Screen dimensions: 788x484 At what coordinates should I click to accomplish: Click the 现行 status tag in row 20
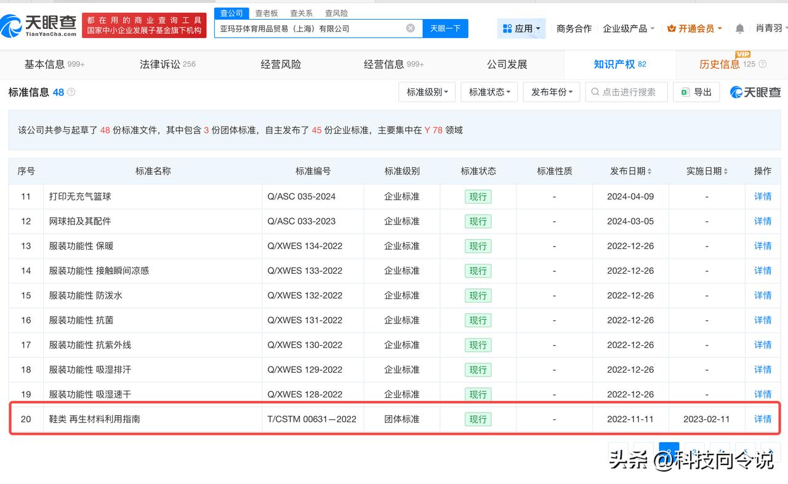click(478, 419)
